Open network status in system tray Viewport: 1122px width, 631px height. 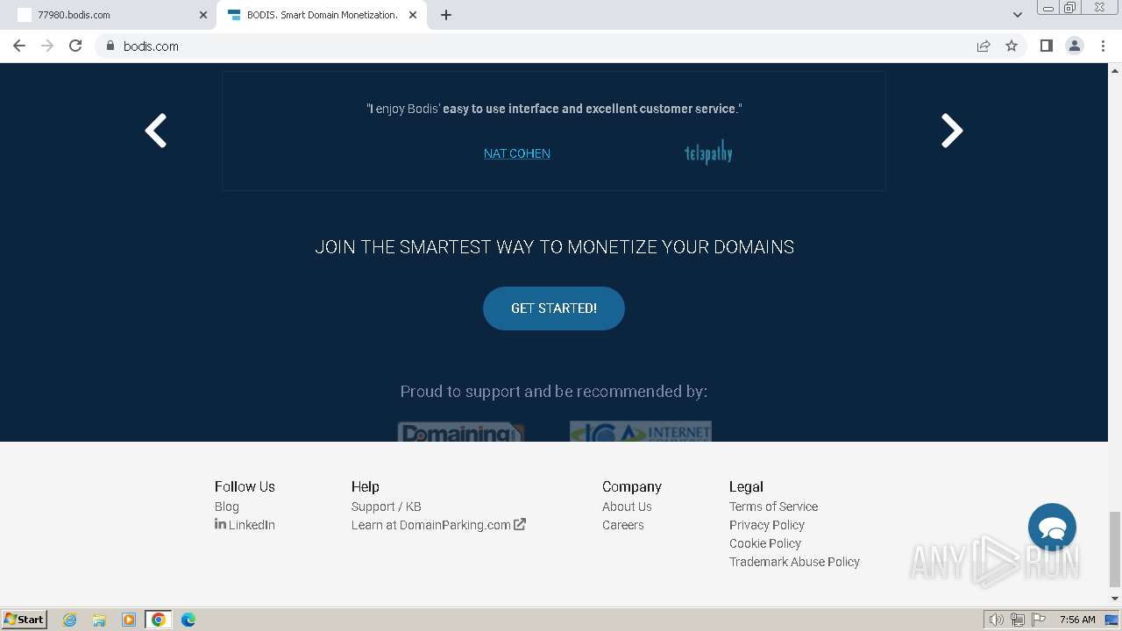coord(1018,620)
